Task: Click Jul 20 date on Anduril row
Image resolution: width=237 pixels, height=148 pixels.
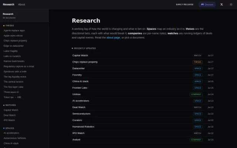Action: pos(211,140)
